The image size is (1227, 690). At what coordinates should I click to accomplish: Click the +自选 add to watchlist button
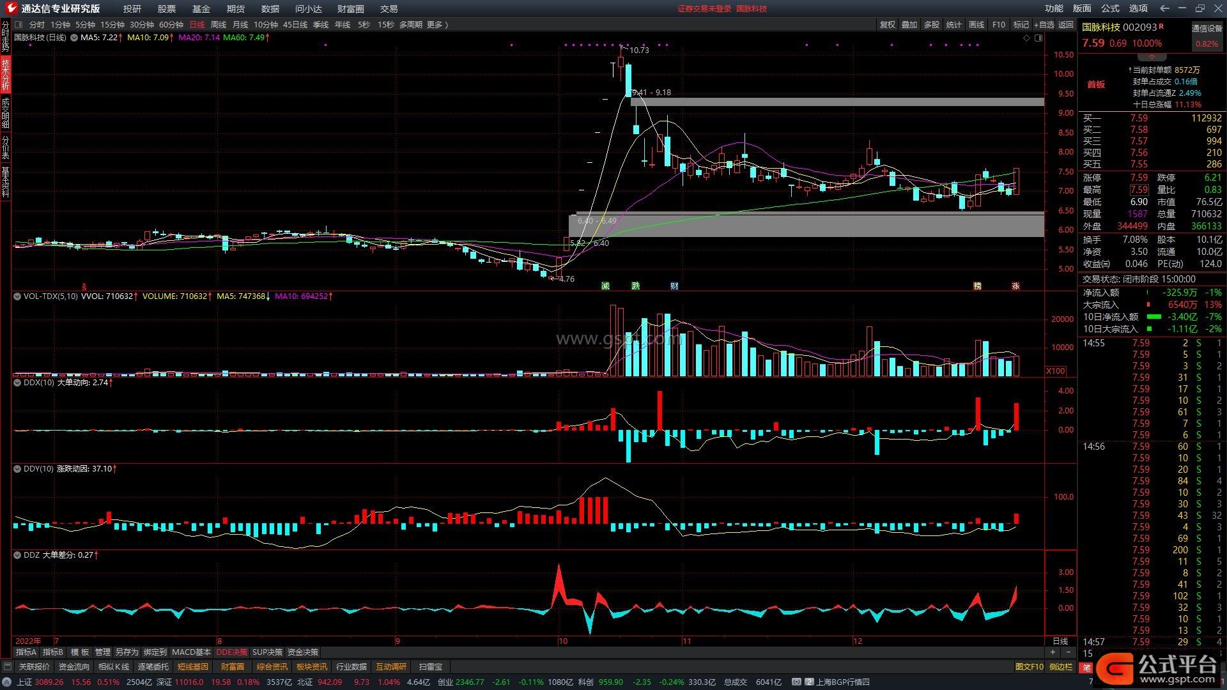[x=1043, y=25]
